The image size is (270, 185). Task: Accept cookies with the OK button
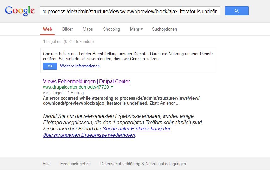(50, 66)
